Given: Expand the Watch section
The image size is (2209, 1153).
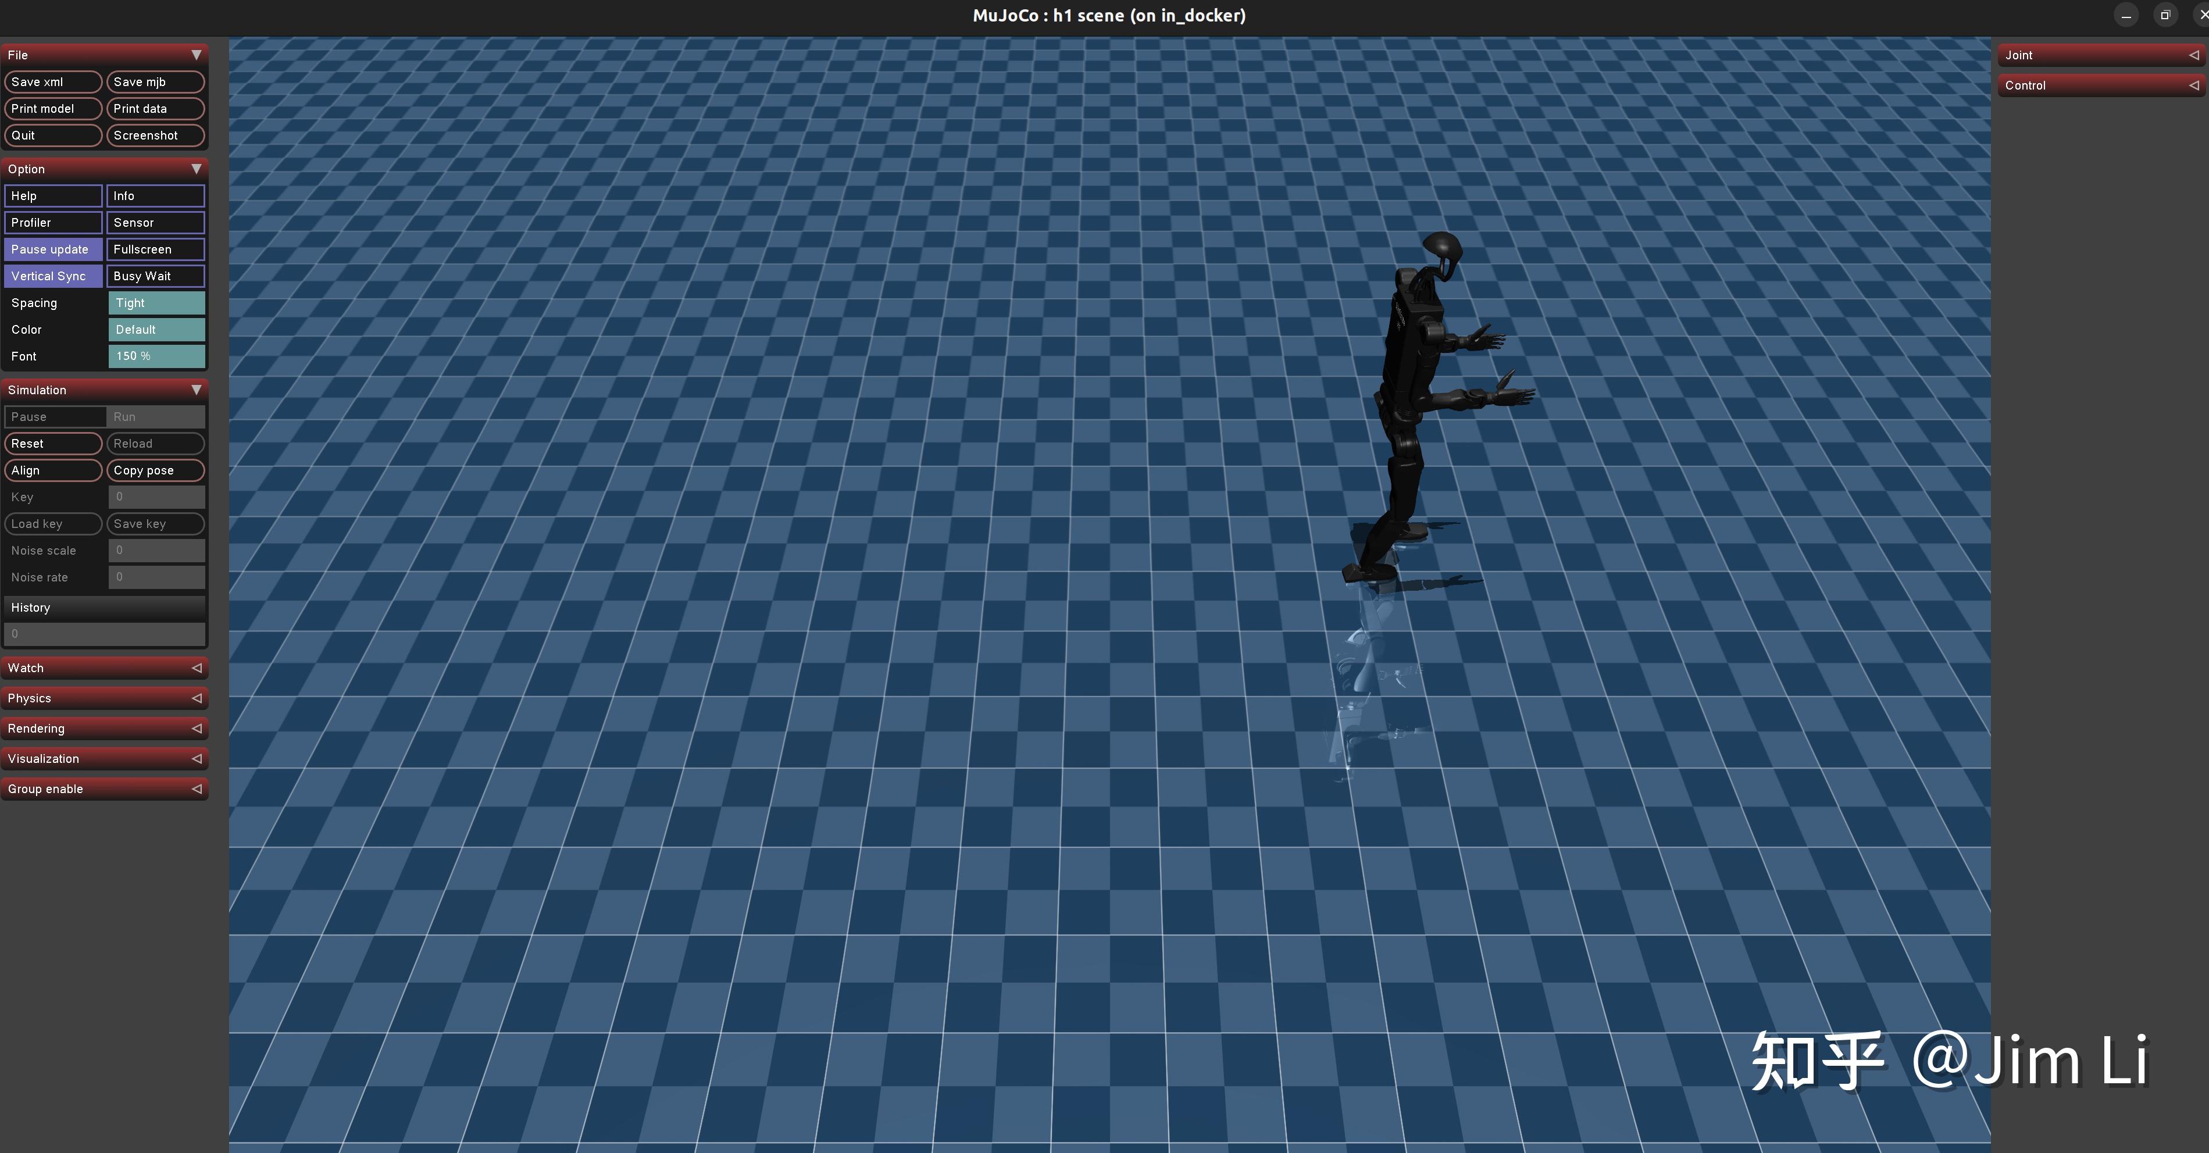Looking at the screenshot, I should pos(197,668).
